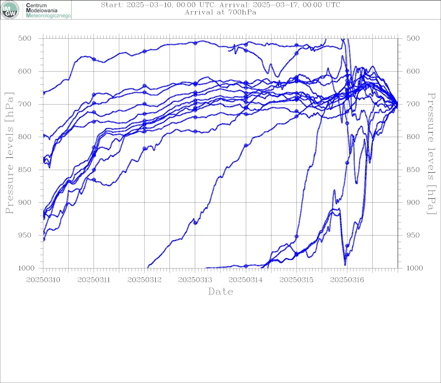Click the top trajectory marker on 20250313
441x383 pixels.
(195, 43)
